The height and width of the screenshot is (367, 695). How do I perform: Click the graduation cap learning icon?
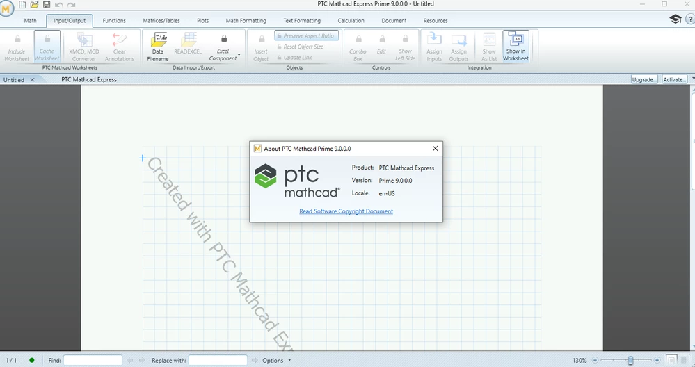point(675,19)
